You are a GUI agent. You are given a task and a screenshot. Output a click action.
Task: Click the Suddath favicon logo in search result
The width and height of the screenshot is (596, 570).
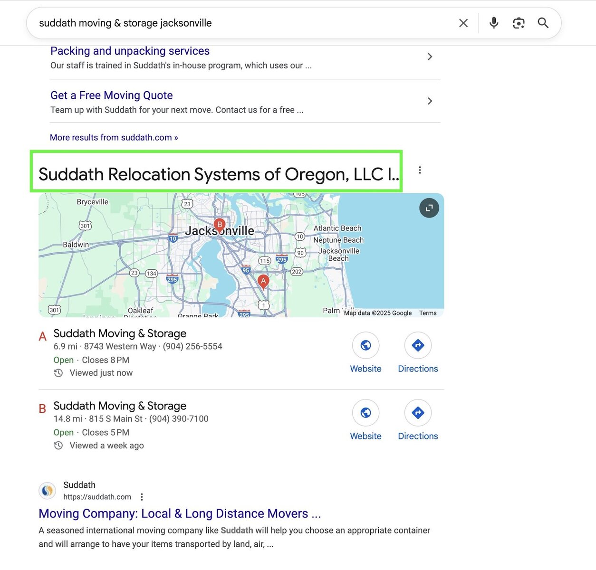pos(47,491)
